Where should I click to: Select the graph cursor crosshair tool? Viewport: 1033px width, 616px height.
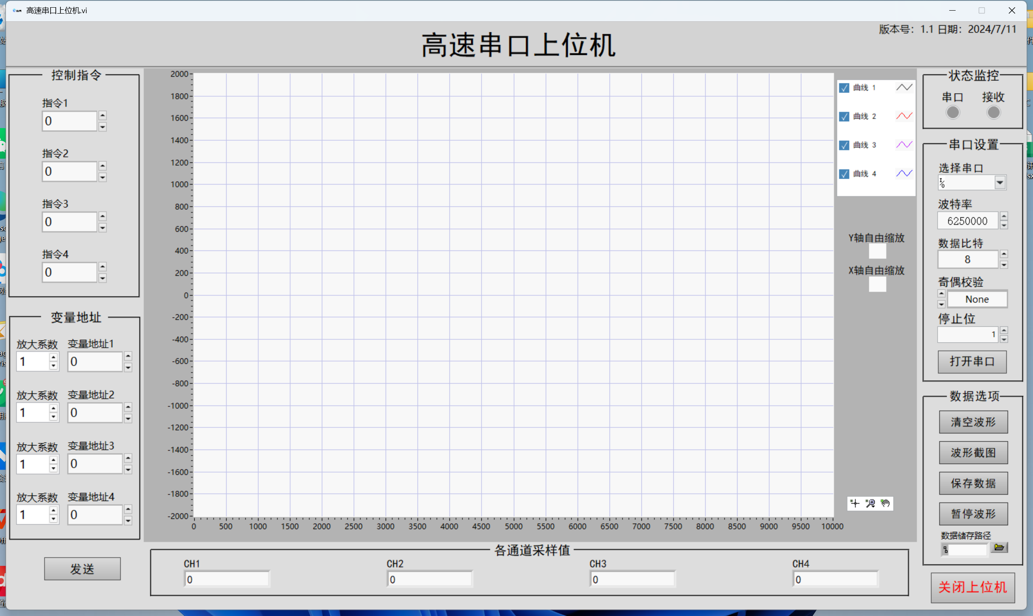click(855, 503)
